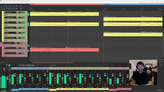Open the Insert menu
This screenshot has height=92, width=164.
click(11, 3)
